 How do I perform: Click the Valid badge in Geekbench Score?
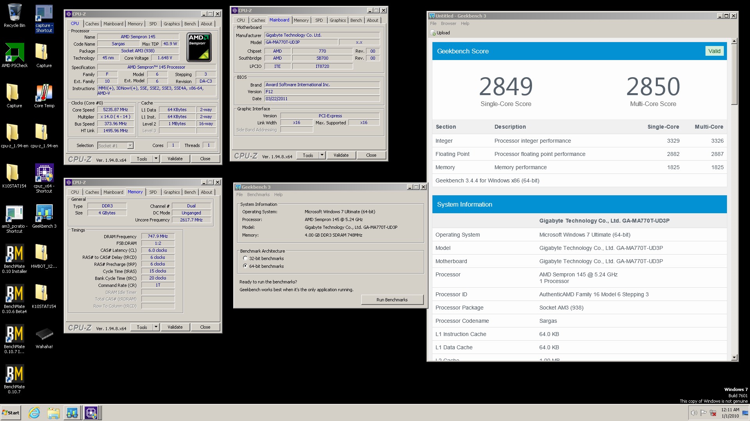tap(714, 51)
